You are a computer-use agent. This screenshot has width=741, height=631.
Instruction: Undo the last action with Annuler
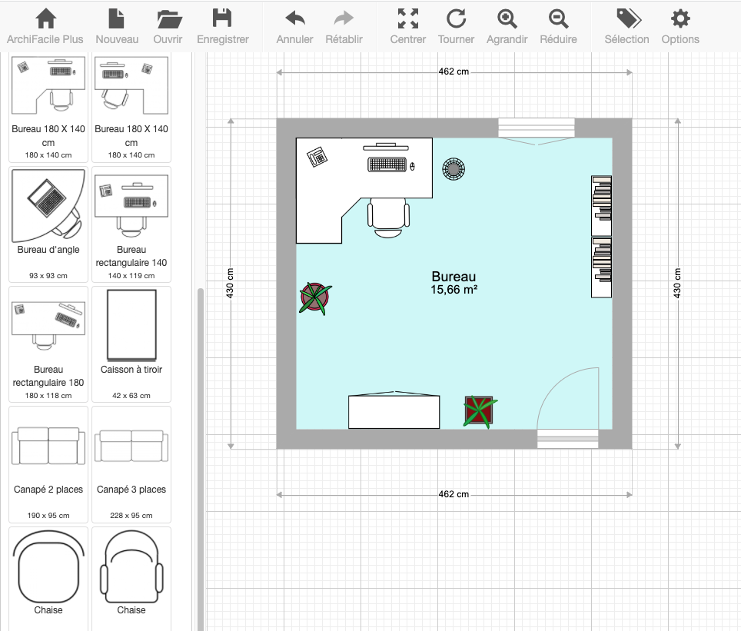(x=294, y=19)
